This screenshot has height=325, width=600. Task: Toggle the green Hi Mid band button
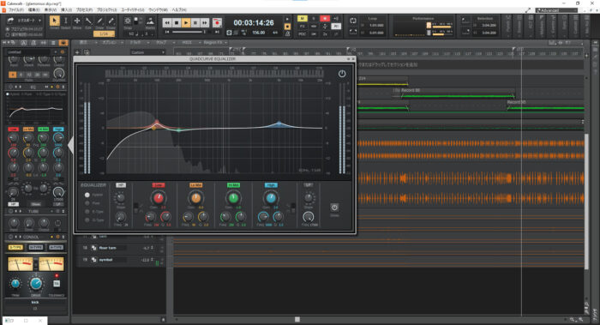pyautogui.click(x=233, y=185)
